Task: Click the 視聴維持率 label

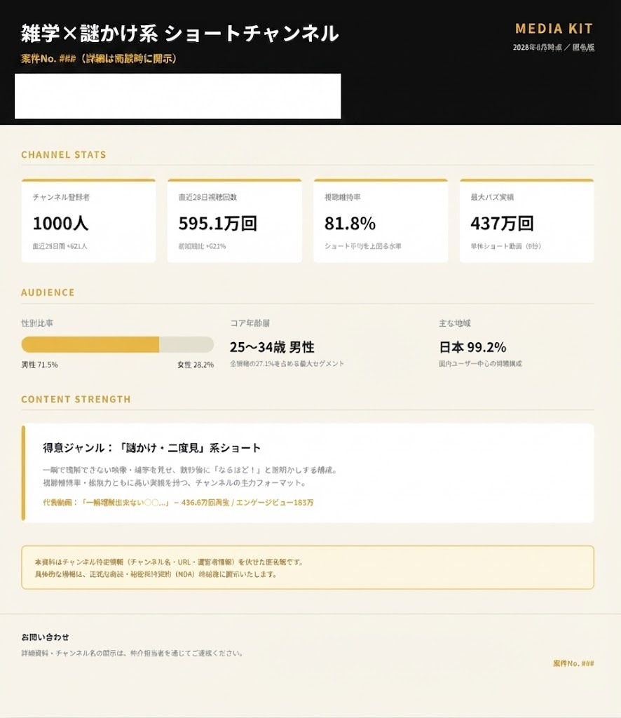Action: (342, 197)
